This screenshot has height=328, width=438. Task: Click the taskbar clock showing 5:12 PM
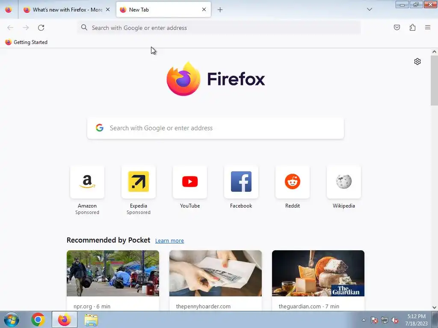416,319
